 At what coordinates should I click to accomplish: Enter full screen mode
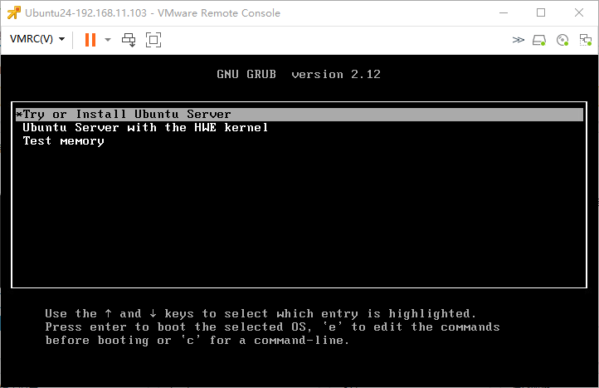[x=153, y=40]
